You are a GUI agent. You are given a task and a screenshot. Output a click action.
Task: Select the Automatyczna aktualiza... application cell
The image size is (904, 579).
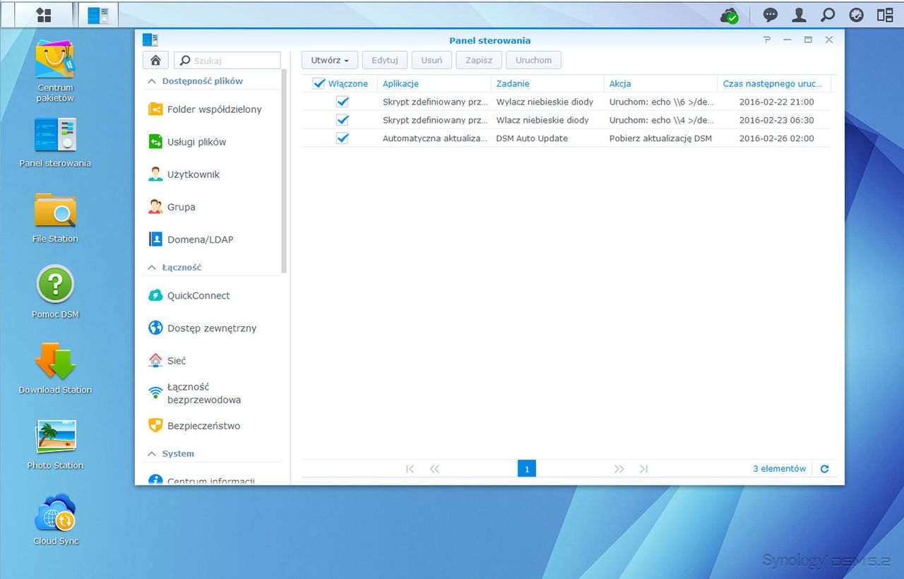tap(434, 138)
